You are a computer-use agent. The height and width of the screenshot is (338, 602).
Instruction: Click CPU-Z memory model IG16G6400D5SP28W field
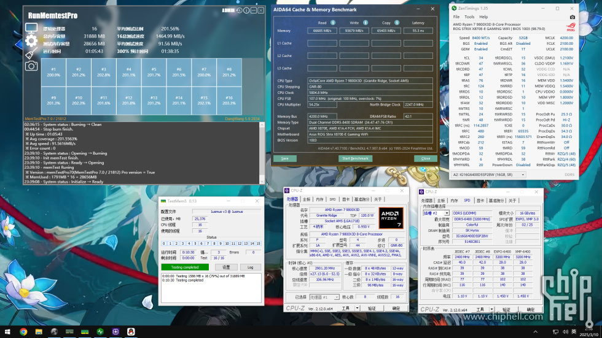[472, 236]
